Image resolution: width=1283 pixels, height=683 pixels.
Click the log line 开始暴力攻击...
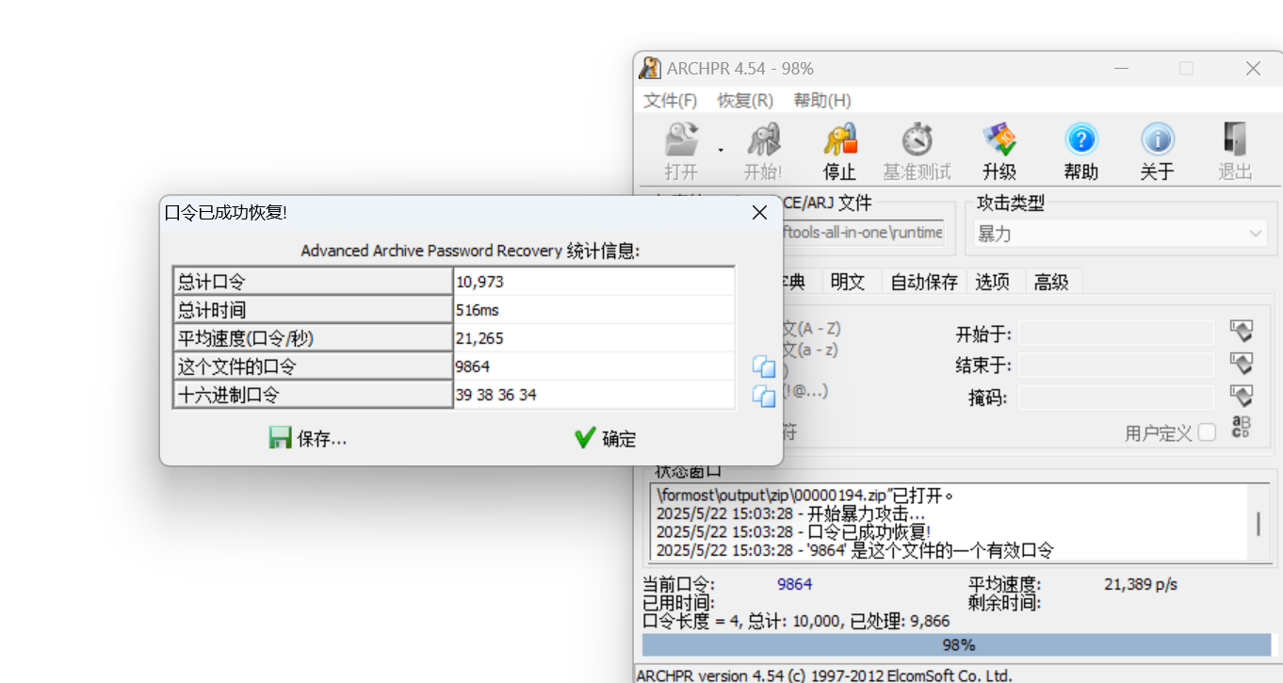click(x=790, y=514)
